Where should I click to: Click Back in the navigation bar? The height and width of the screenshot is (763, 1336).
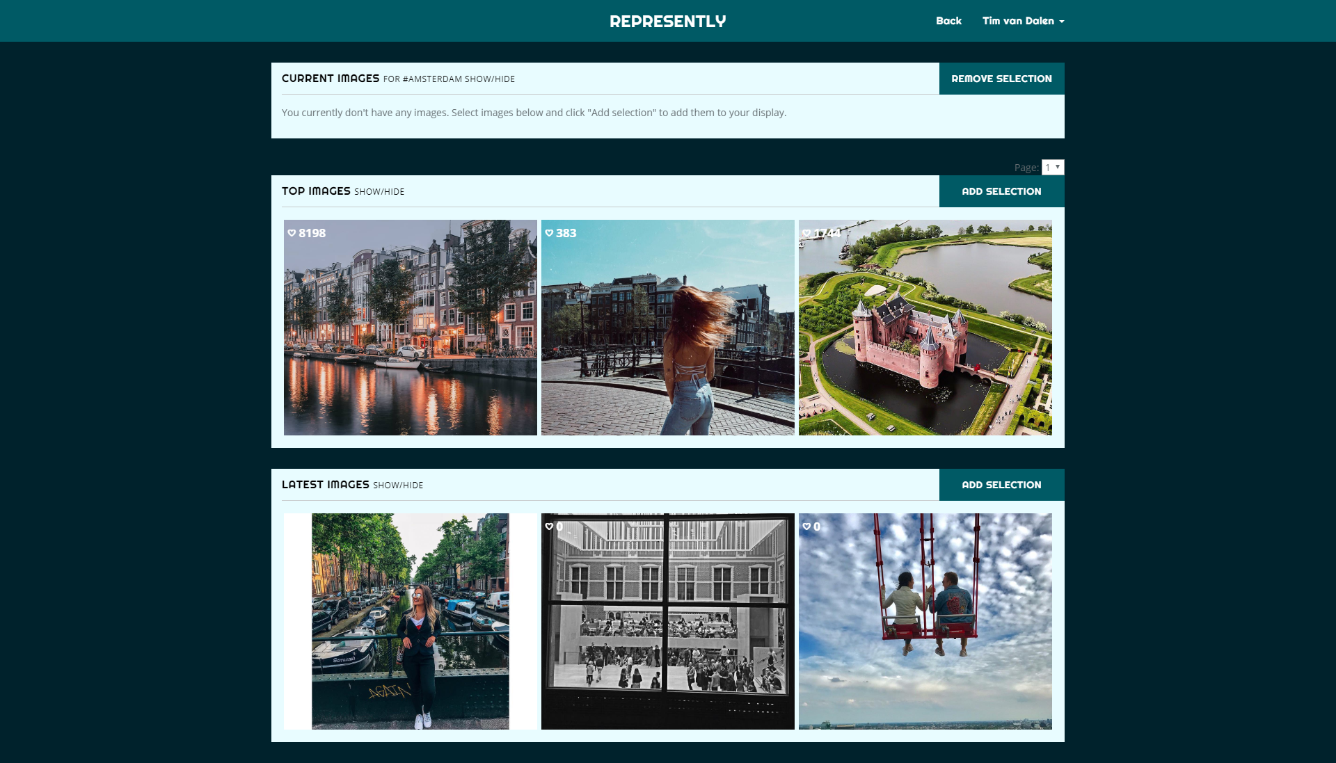[948, 21]
